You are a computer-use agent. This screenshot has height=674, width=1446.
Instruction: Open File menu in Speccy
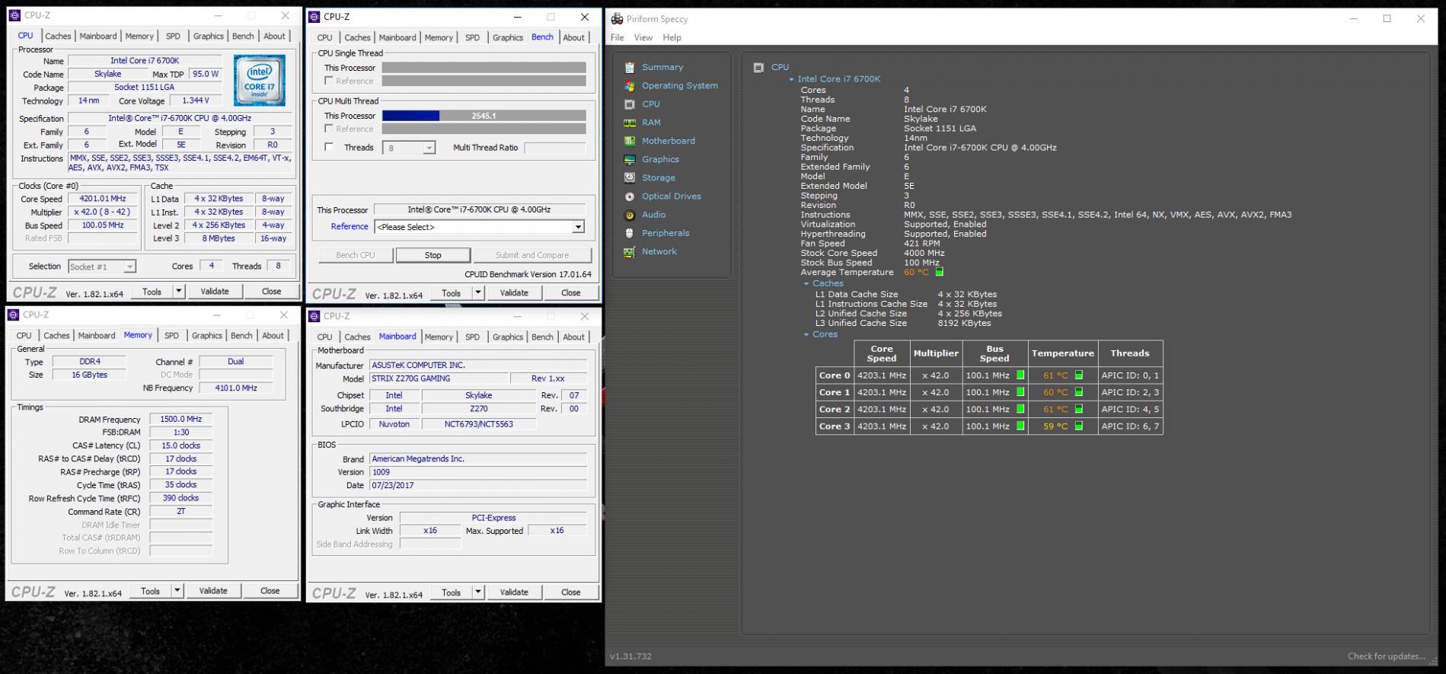pos(618,37)
